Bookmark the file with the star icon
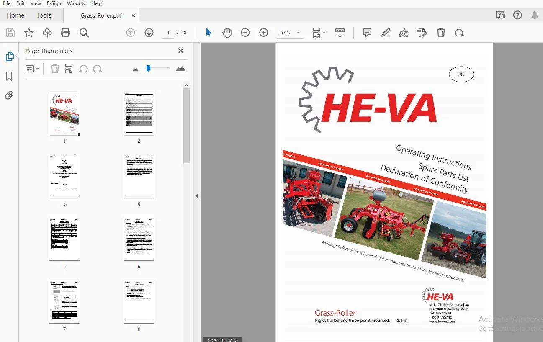This screenshot has width=543, height=342. coord(29,33)
